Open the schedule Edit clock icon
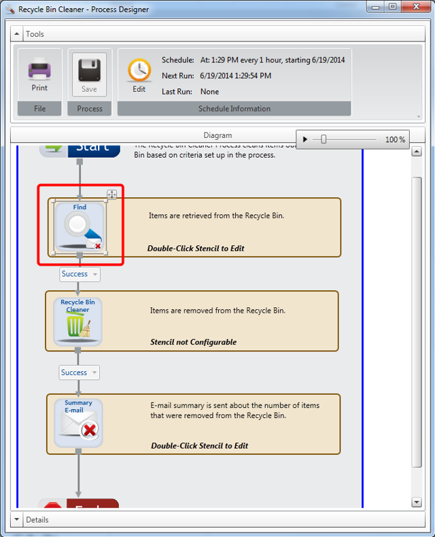This screenshot has height=537, width=435. click(139, 70)
